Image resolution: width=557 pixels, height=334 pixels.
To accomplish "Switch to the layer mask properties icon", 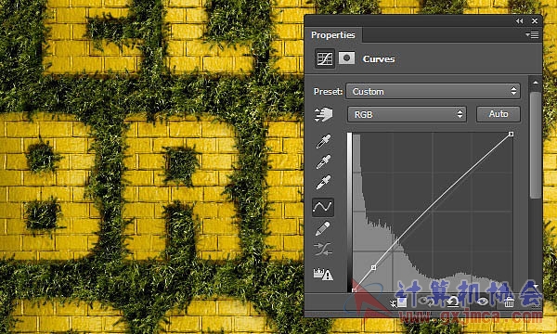I will (346, 58).
